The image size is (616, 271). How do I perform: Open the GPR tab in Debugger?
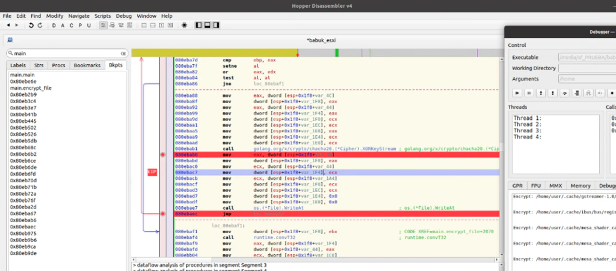[517, 186]
